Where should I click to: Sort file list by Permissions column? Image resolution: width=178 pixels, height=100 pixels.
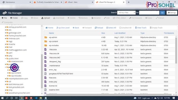(169, 33)
